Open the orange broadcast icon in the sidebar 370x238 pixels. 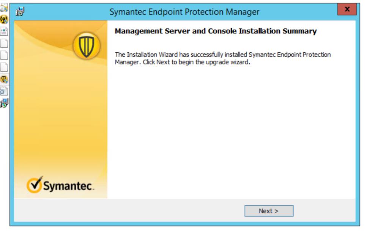point(4,19)
